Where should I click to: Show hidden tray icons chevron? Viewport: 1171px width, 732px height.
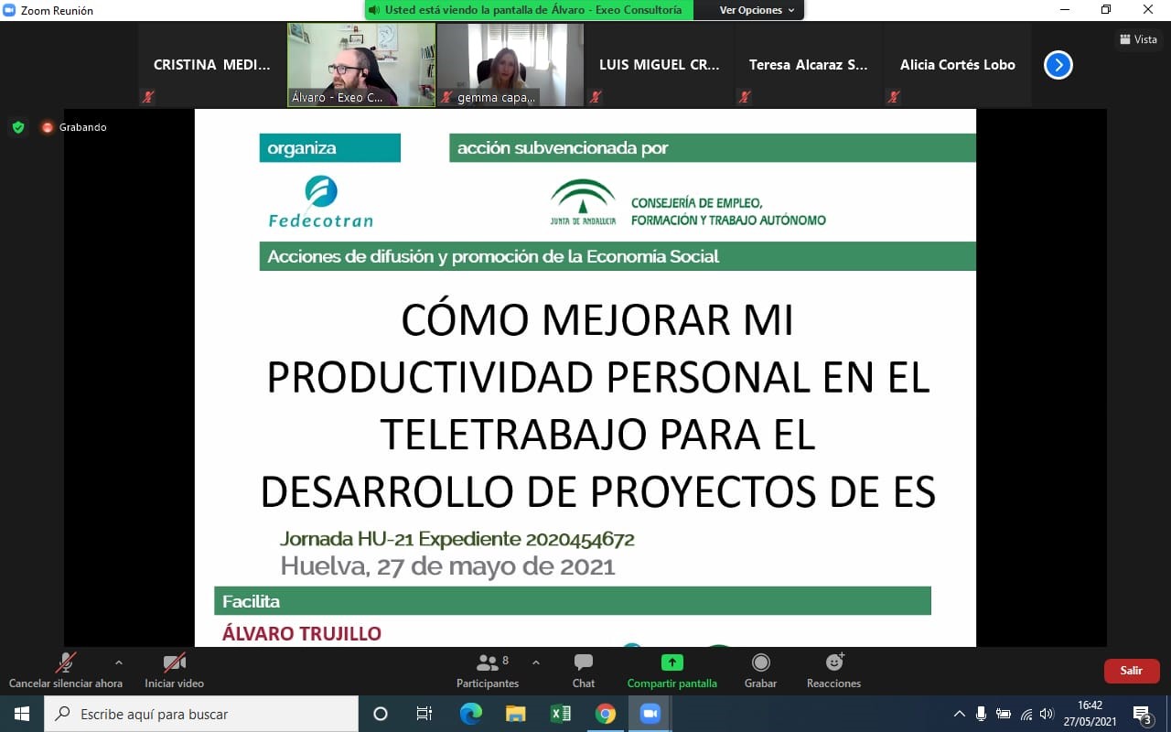click(959, 714)
